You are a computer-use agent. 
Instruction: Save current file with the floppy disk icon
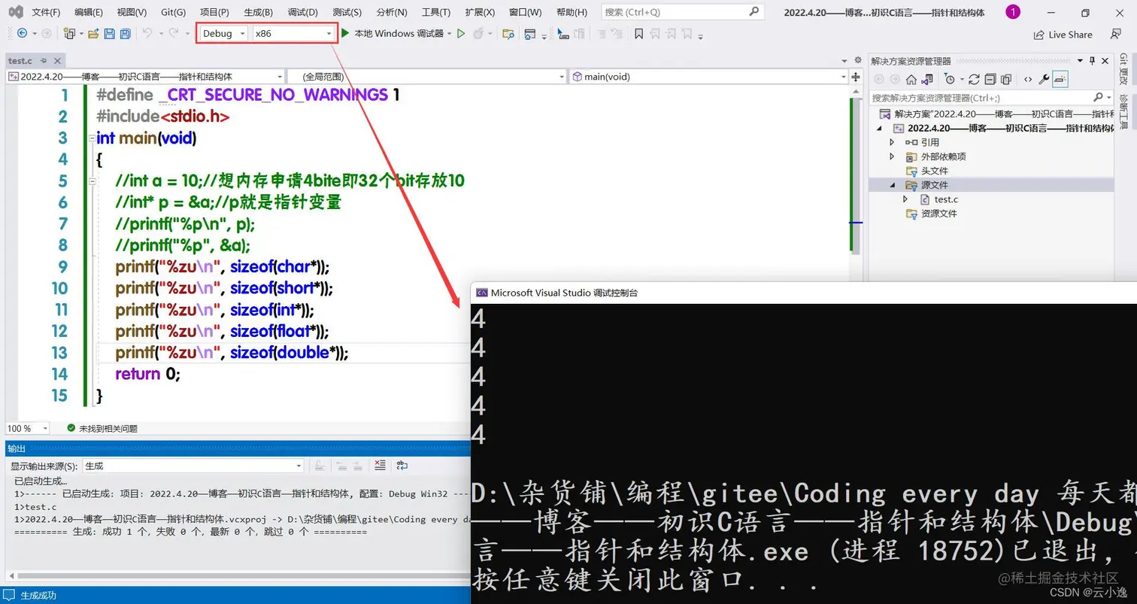click(109, 34)
